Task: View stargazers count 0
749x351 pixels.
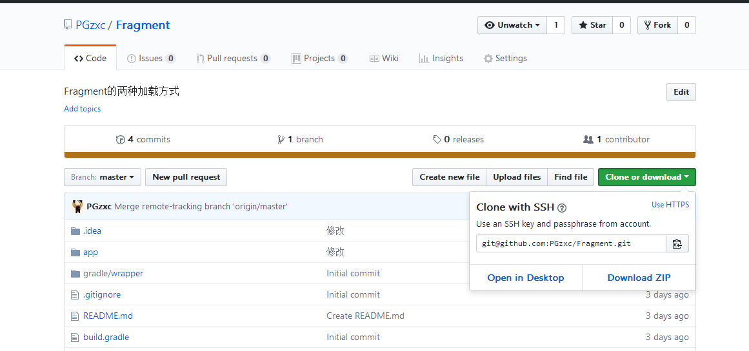Action: 621,25
